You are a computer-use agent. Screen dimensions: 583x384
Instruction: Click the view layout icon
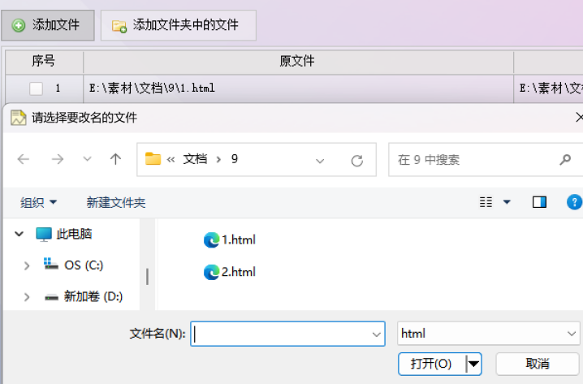click(486, 202)
